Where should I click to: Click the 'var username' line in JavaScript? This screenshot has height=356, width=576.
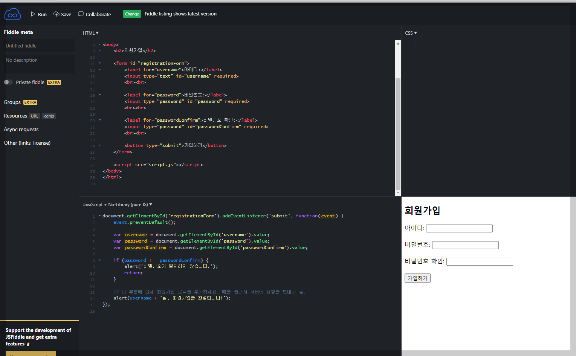pyautogui.click(x=191, y=235)
